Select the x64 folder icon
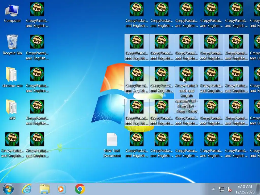 pos(12,110)
